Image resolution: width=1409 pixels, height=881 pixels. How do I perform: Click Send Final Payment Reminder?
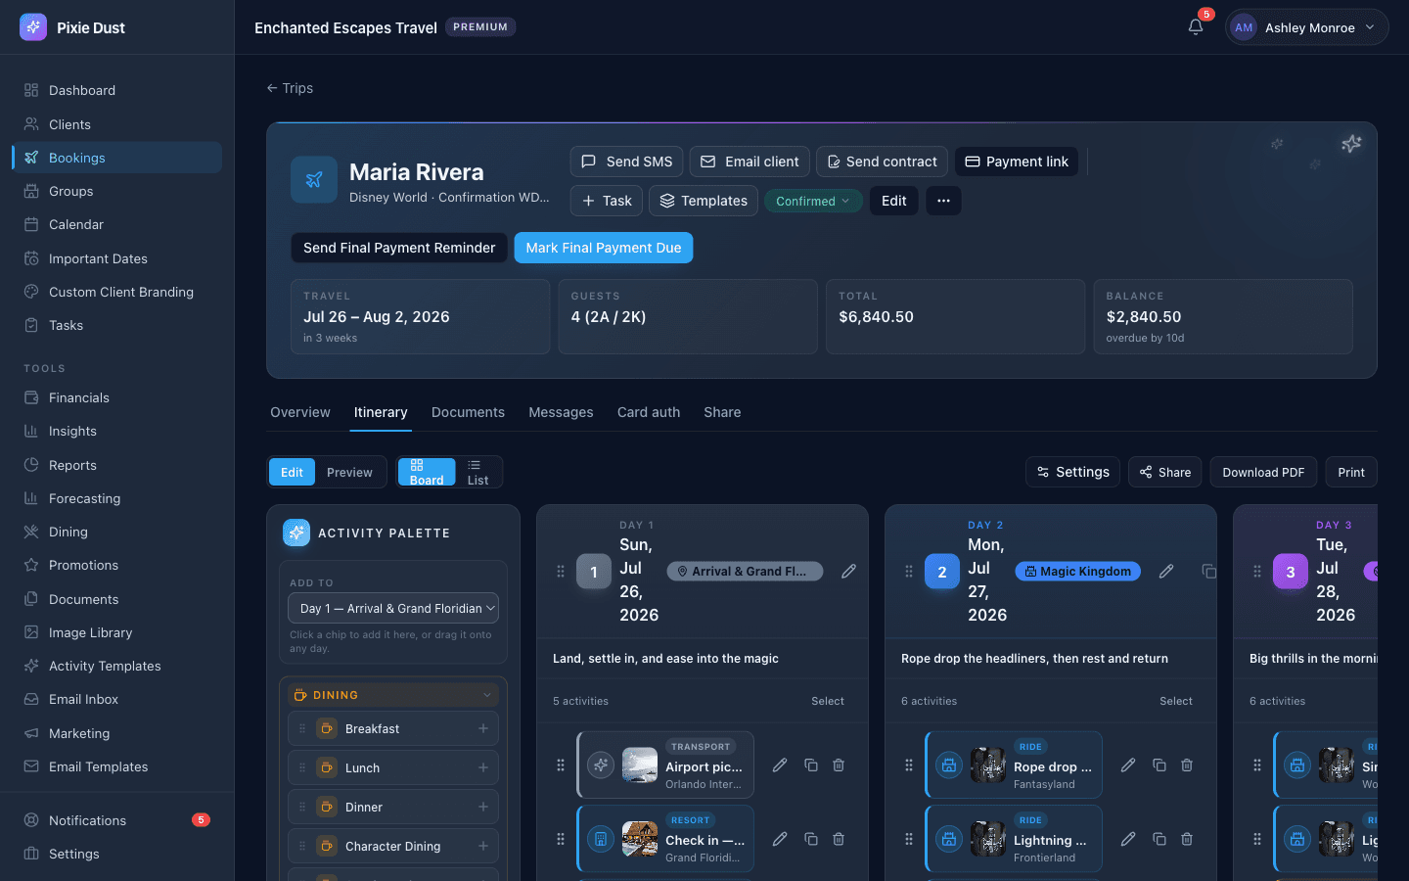(x=399, y=248)
